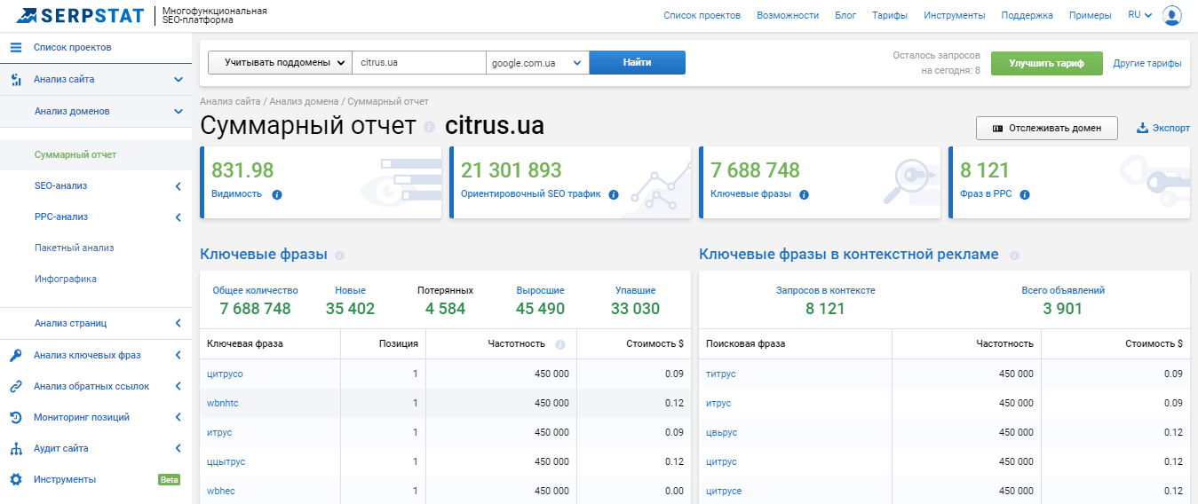1198x504 pixels.
Task: Open the google.com.ua search engine dropdown
Action: 537,63
